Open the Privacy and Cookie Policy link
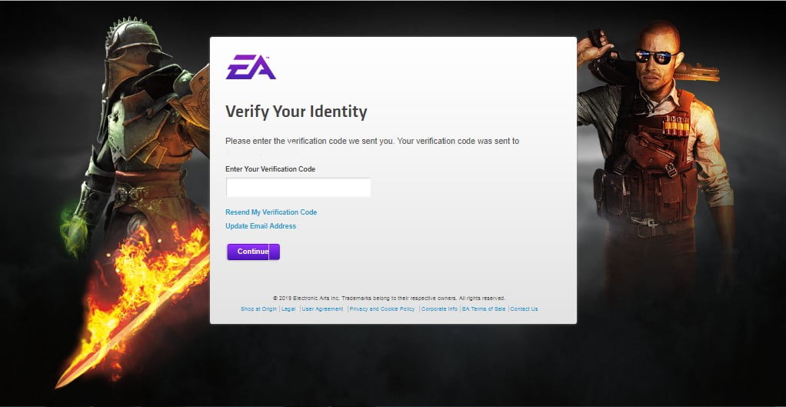The height and width of the screenshot is (407, 786). click(382, 309)
